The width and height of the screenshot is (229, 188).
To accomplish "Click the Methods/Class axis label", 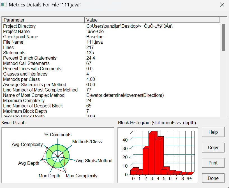I will click(87, 142).
